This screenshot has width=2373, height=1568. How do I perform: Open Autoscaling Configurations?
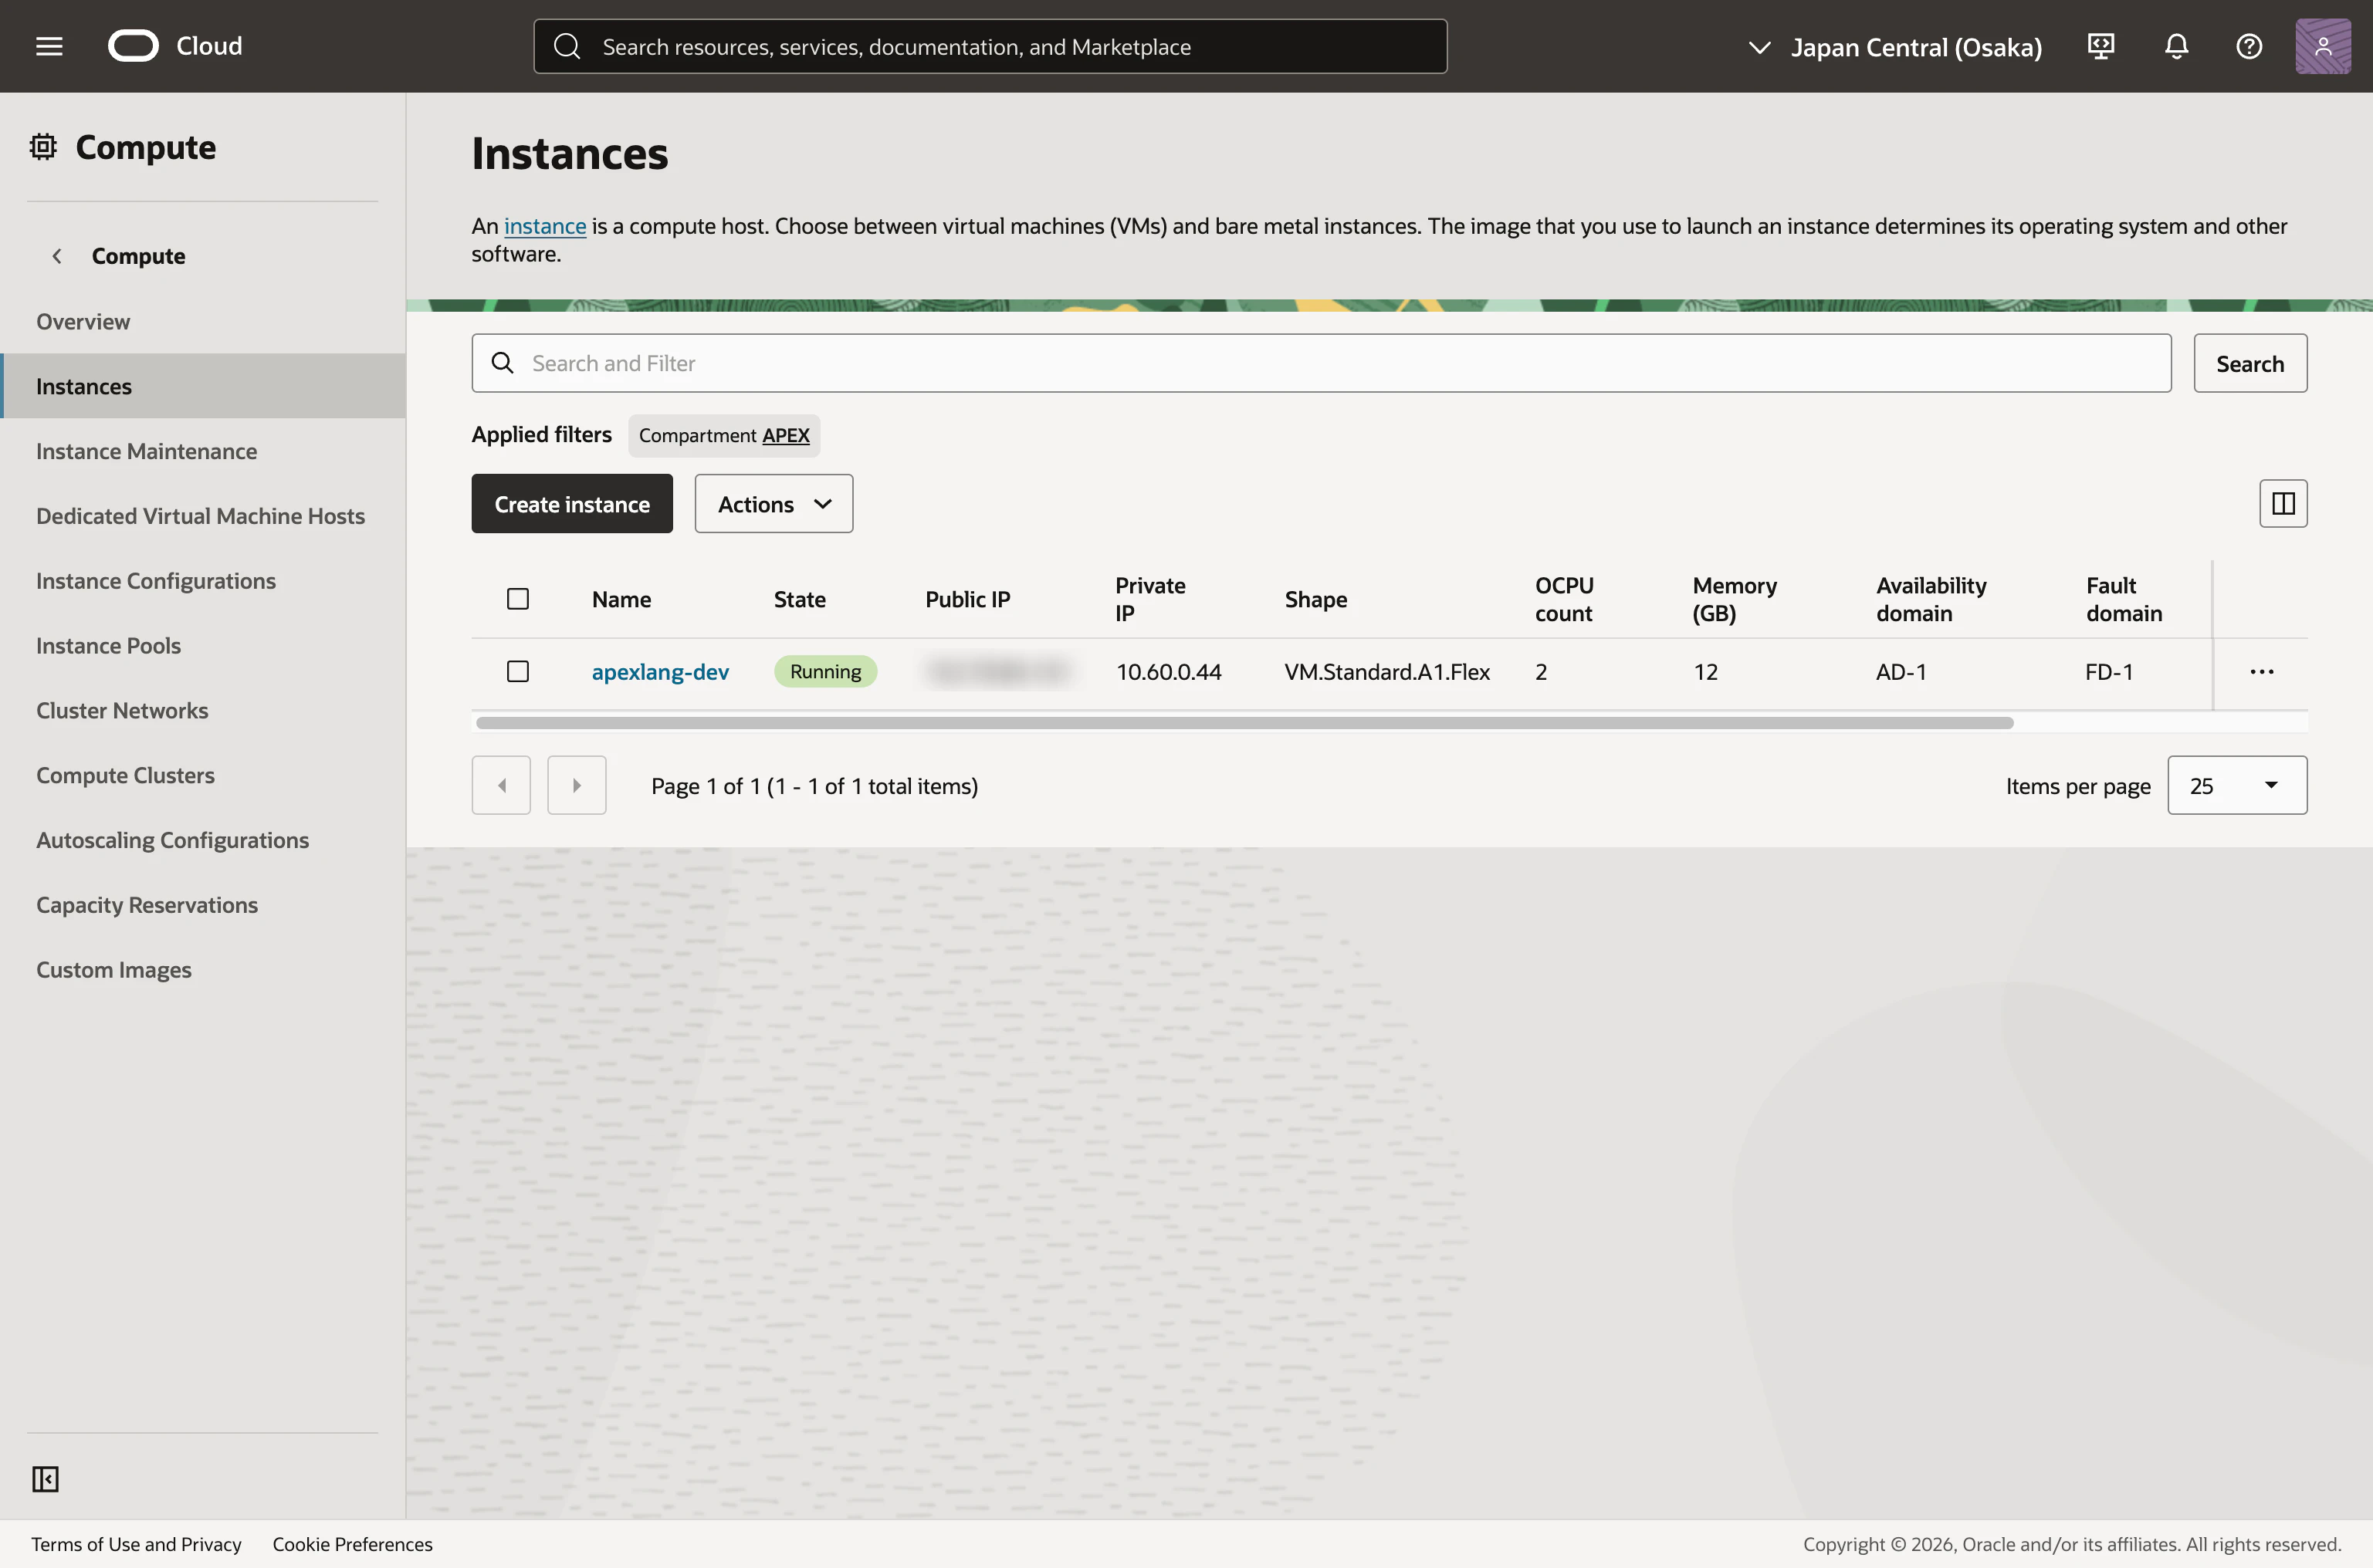(172, 840)
